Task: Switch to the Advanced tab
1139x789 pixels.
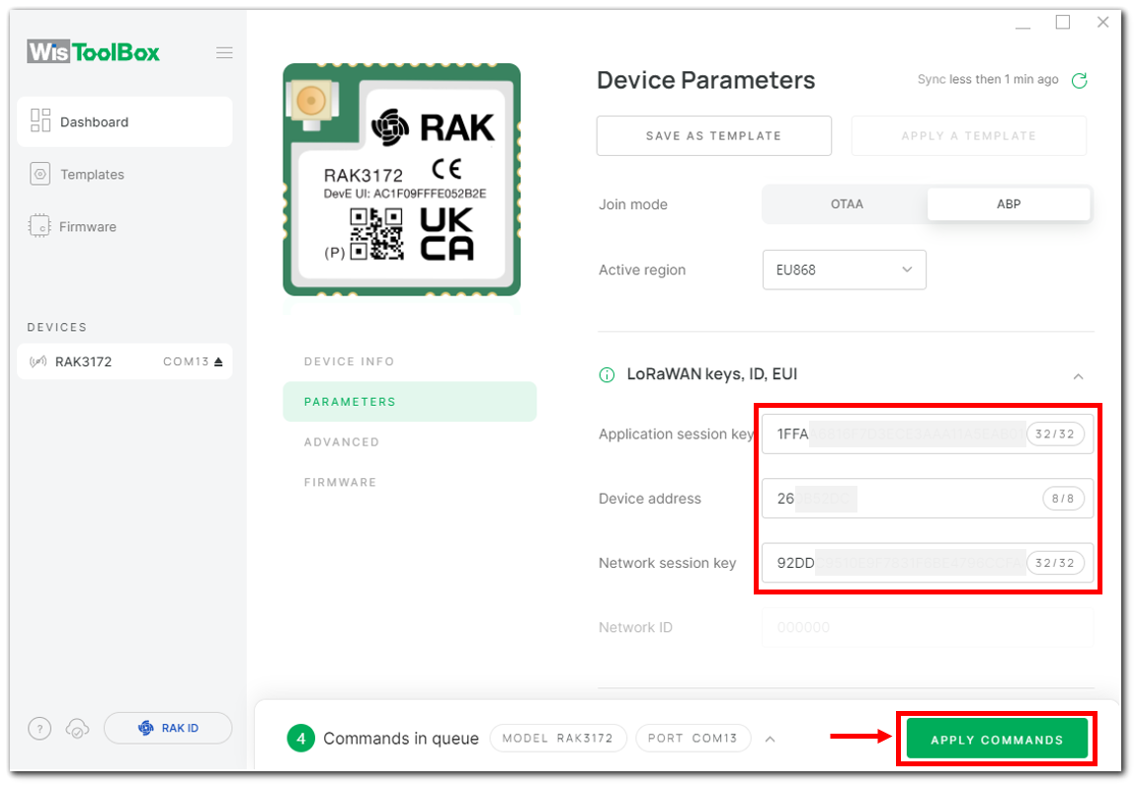Action: point(342,442)
